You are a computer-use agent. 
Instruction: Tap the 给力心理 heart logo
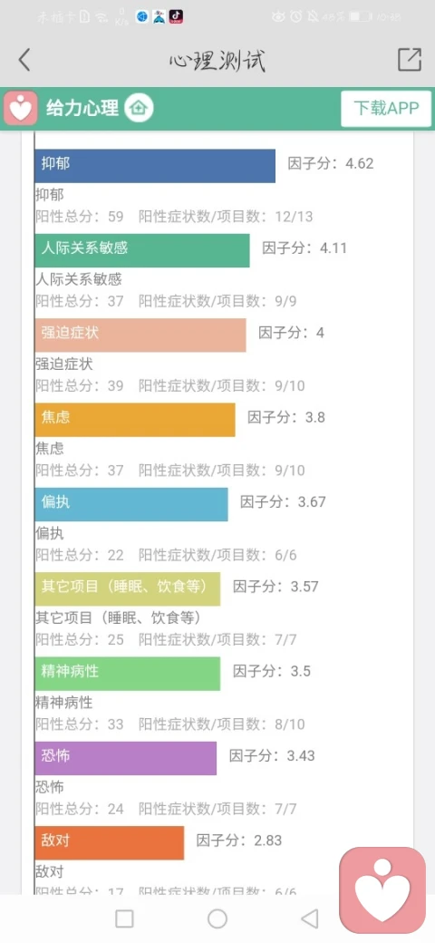pyautogui.click(x=21, y=109)
